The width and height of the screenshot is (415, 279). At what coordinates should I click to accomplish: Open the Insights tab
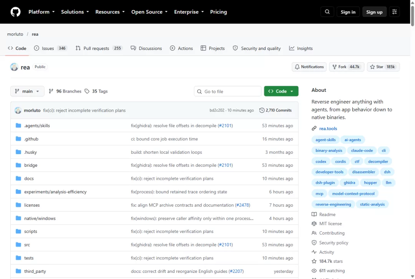301,48
